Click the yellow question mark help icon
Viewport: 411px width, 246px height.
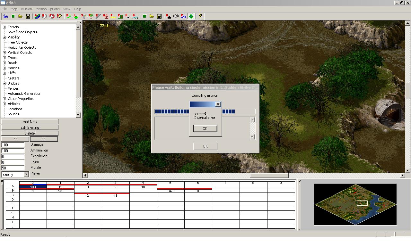tap(200, 16)
